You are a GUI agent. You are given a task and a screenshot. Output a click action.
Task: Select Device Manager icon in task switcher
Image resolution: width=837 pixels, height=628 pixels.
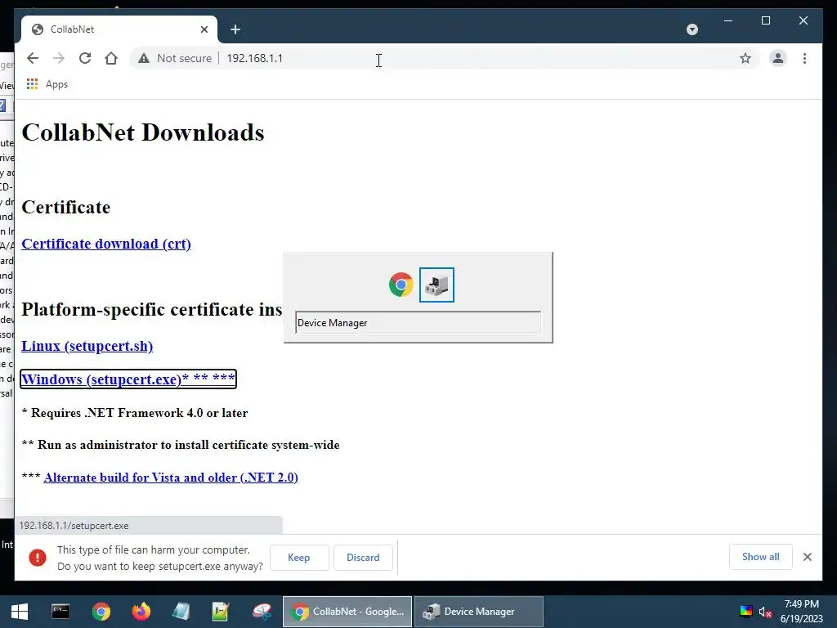pos(436,285)
